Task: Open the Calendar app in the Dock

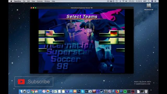Action: [36, 91]
